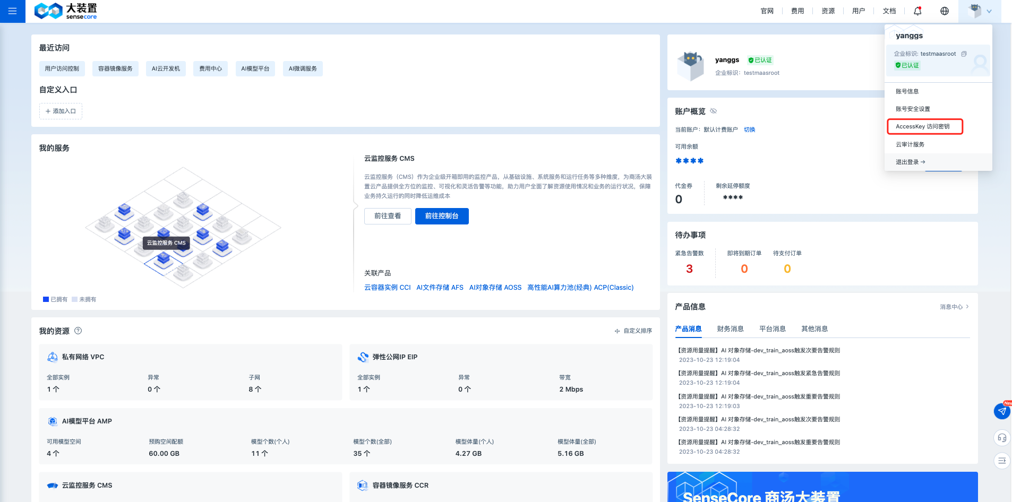This screenshot has width=1012, height=502.
Task: Open the notification bell
Action: click(x=917, y=11)
